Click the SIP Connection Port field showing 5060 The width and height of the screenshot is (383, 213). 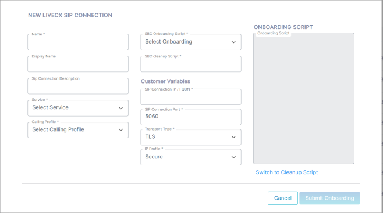(191, 117)
